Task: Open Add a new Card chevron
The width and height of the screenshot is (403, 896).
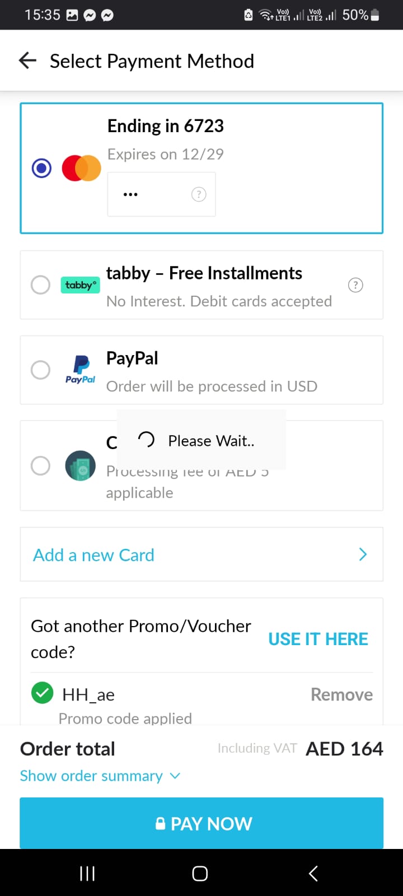Action: (x=363, y=554)
